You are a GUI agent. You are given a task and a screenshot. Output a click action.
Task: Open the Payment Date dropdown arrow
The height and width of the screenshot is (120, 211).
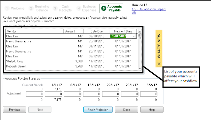(x=134, y=36)
